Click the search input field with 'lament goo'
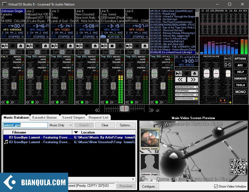The width and height of the screenshot is (249, 192). [x=25, y=125]
